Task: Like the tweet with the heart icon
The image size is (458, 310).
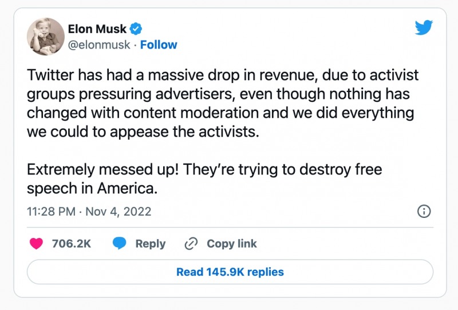Action: 36,244
